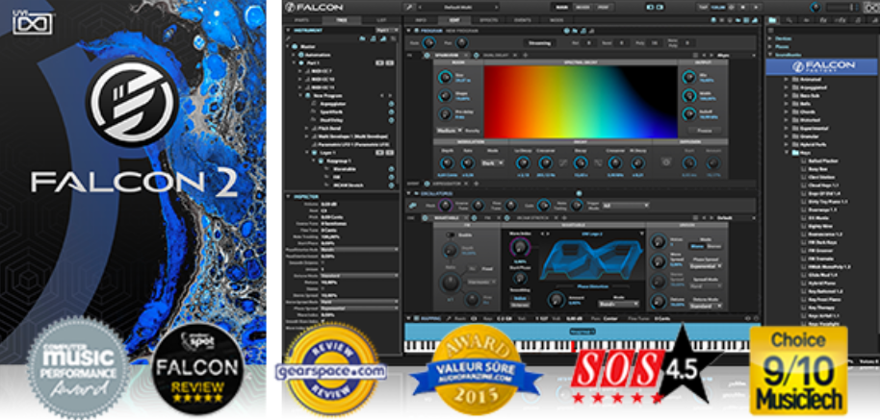
Task: Select next preset with the right arrow
Action: pyautogui.click(x=496, y=8)
